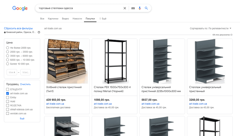Switch to the 'Видео' tab

click(65, 19)
